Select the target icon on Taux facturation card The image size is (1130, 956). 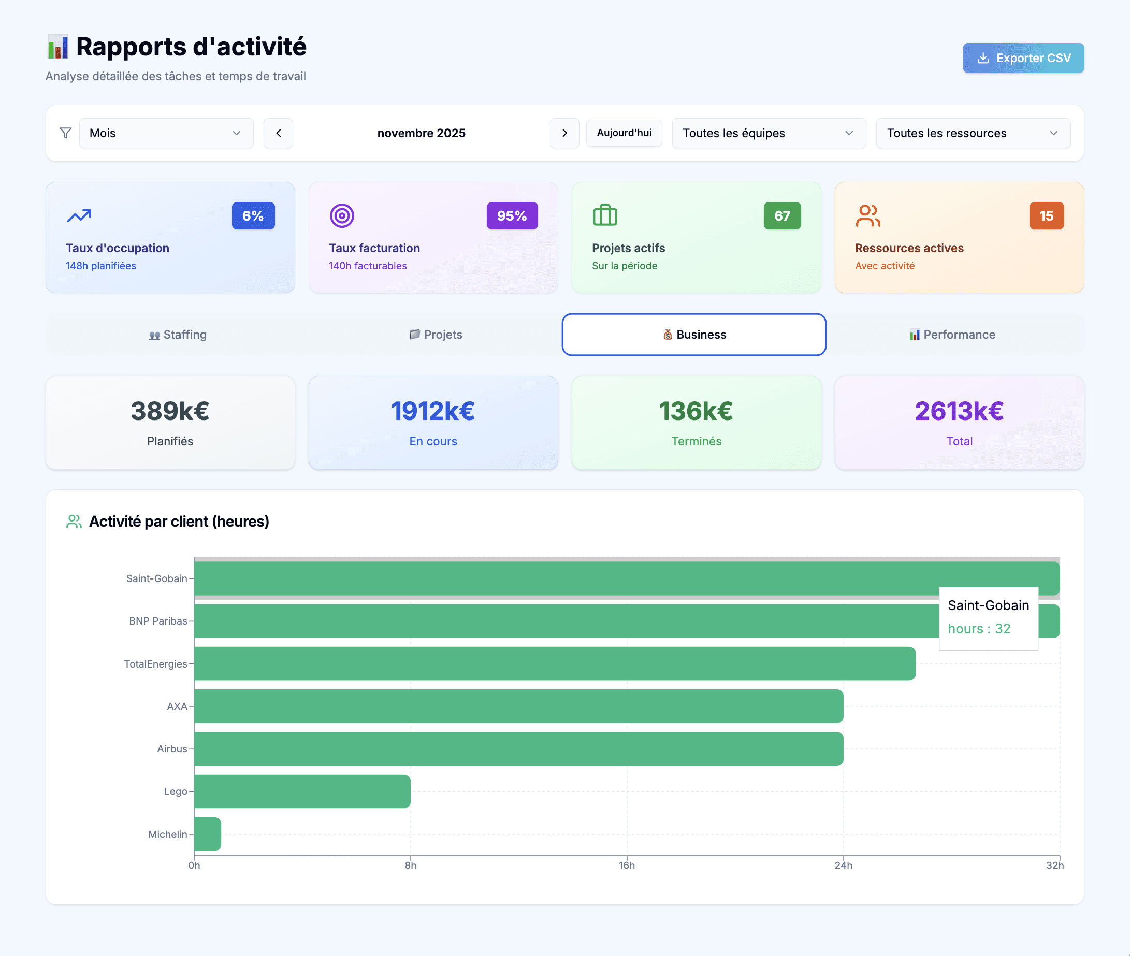(341, 215)
